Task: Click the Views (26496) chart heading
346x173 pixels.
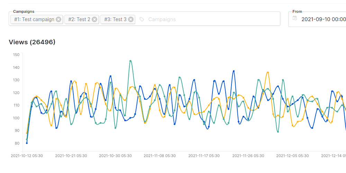Action: [x=32, y=42]
